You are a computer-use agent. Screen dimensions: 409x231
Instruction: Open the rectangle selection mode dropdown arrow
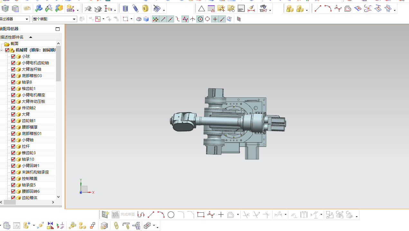point(131,19)
